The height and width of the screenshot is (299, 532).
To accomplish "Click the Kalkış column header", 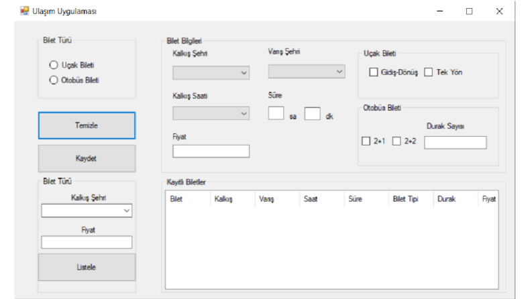I will point(233,199).
